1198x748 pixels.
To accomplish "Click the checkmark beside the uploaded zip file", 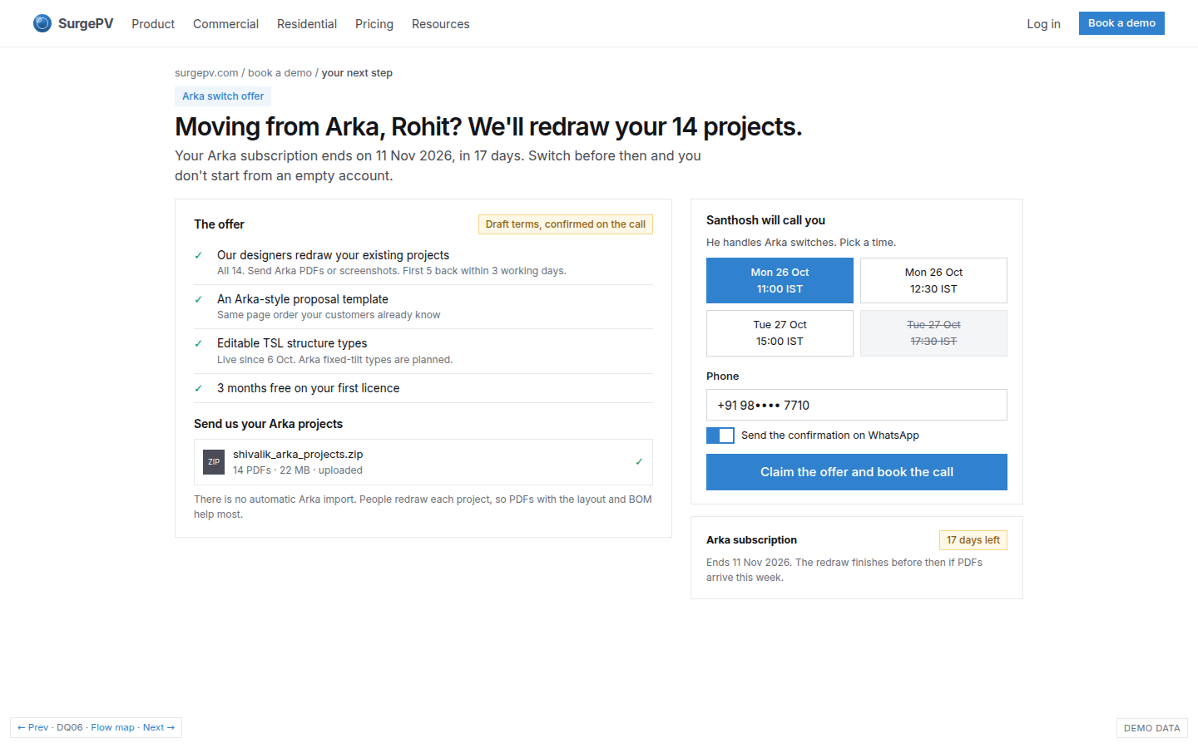I will pos(639,462).
